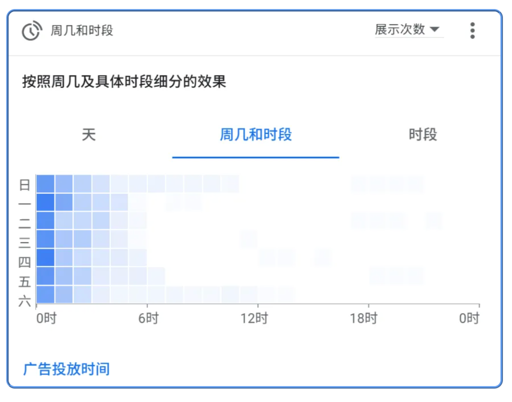Select the Monday (一) 1时 heatmap cell

(x=64, y=202)
